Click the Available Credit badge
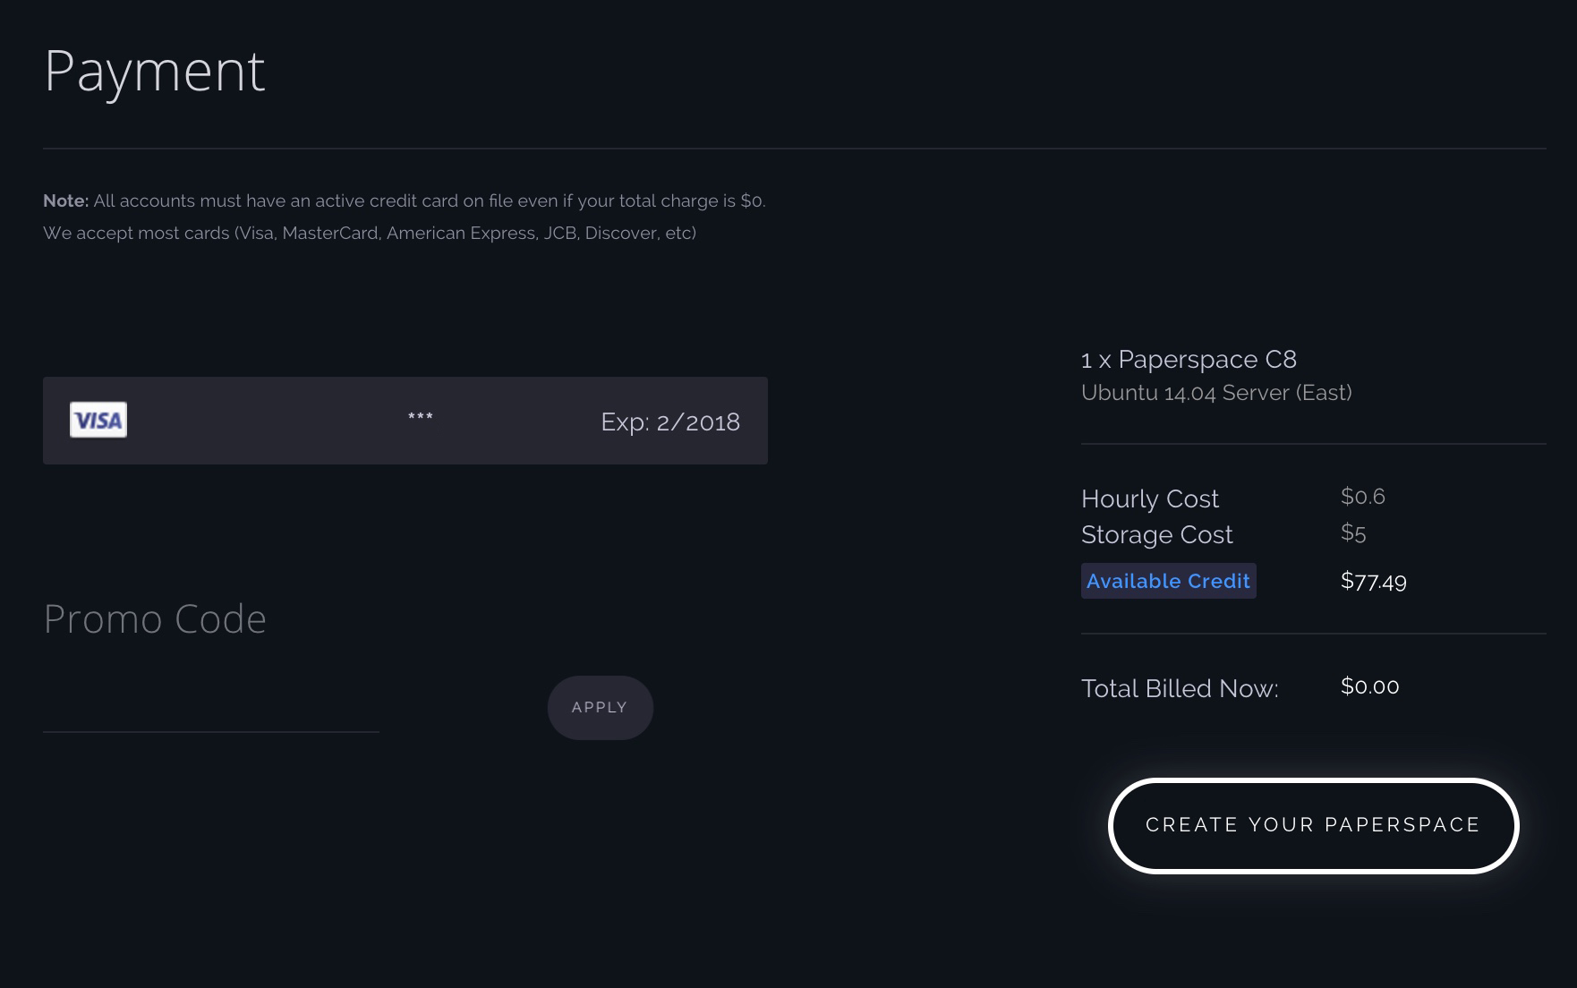1577x988 pixels. pyautogui.click(x=1168, y=581)
